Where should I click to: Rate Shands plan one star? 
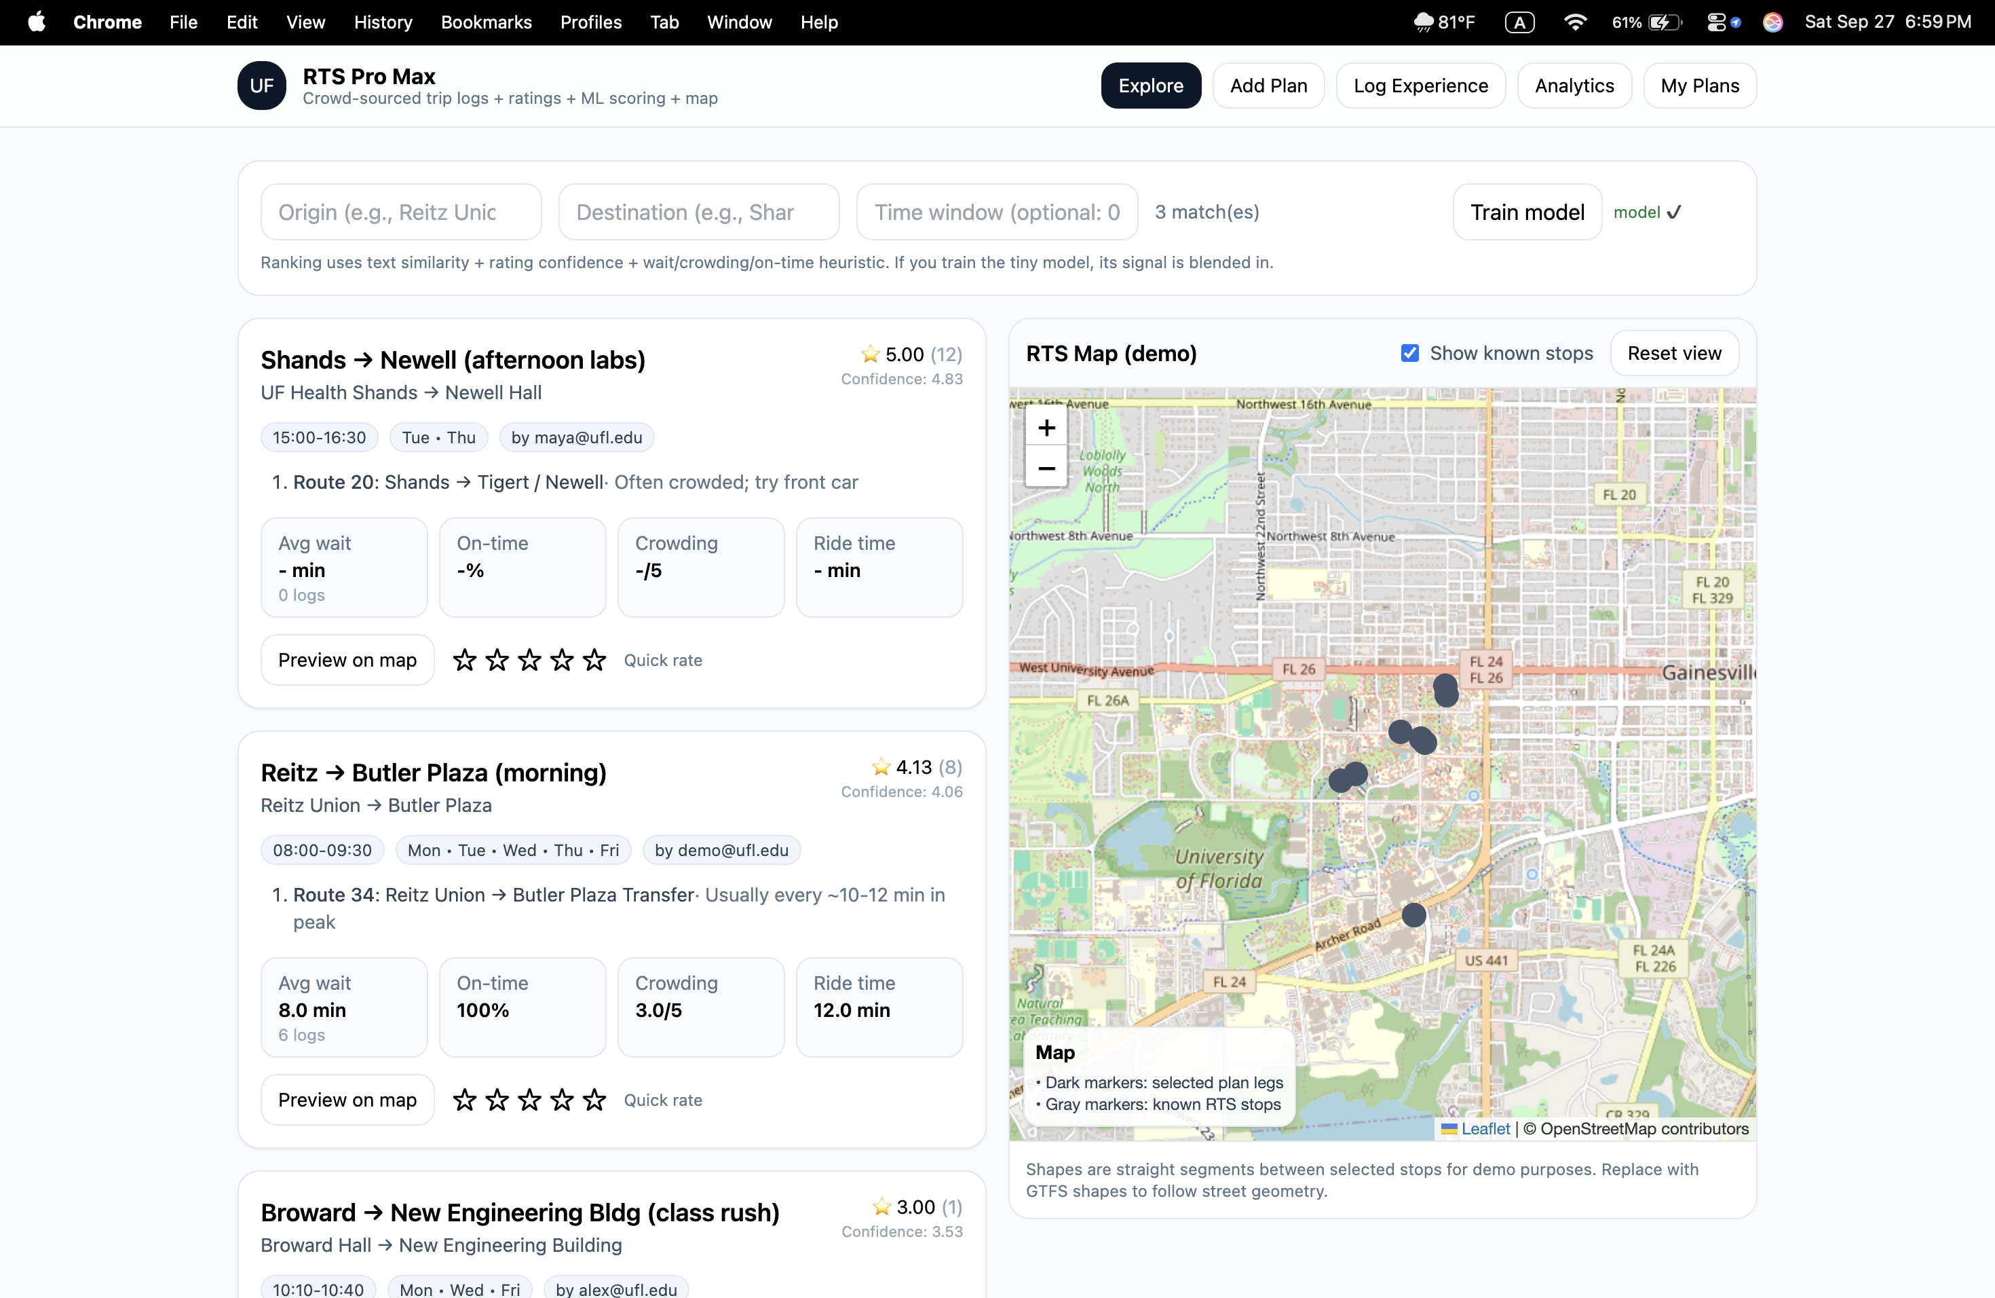(464, 660)
